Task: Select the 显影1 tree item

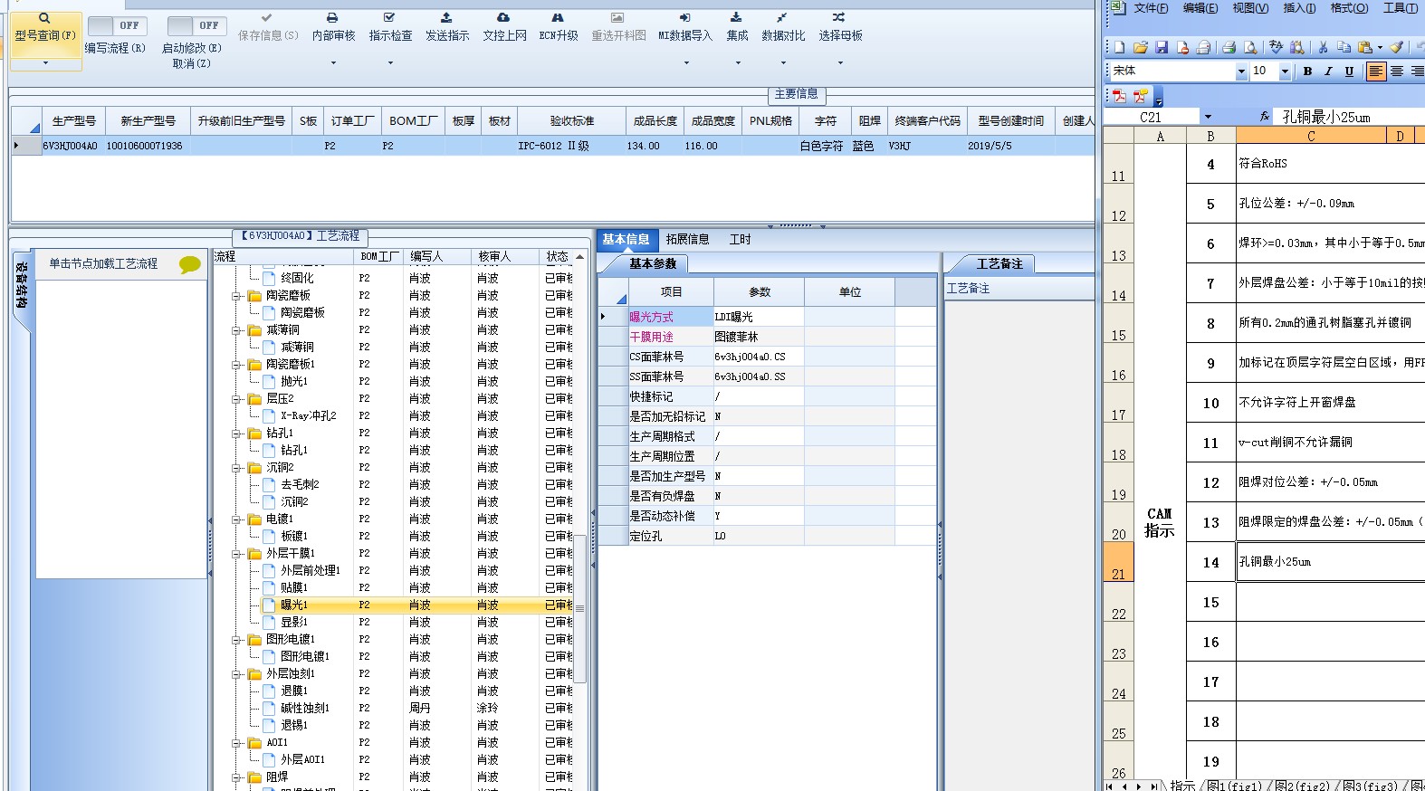Action: click(x=294, y=623)
